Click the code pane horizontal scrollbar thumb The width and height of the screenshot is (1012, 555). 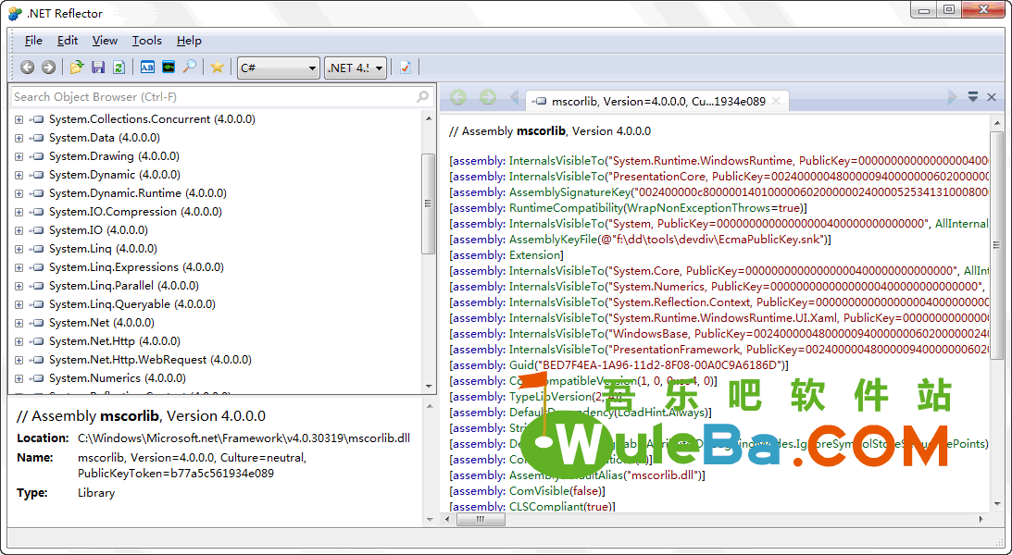pyautogui.click(x=481, y=519)
